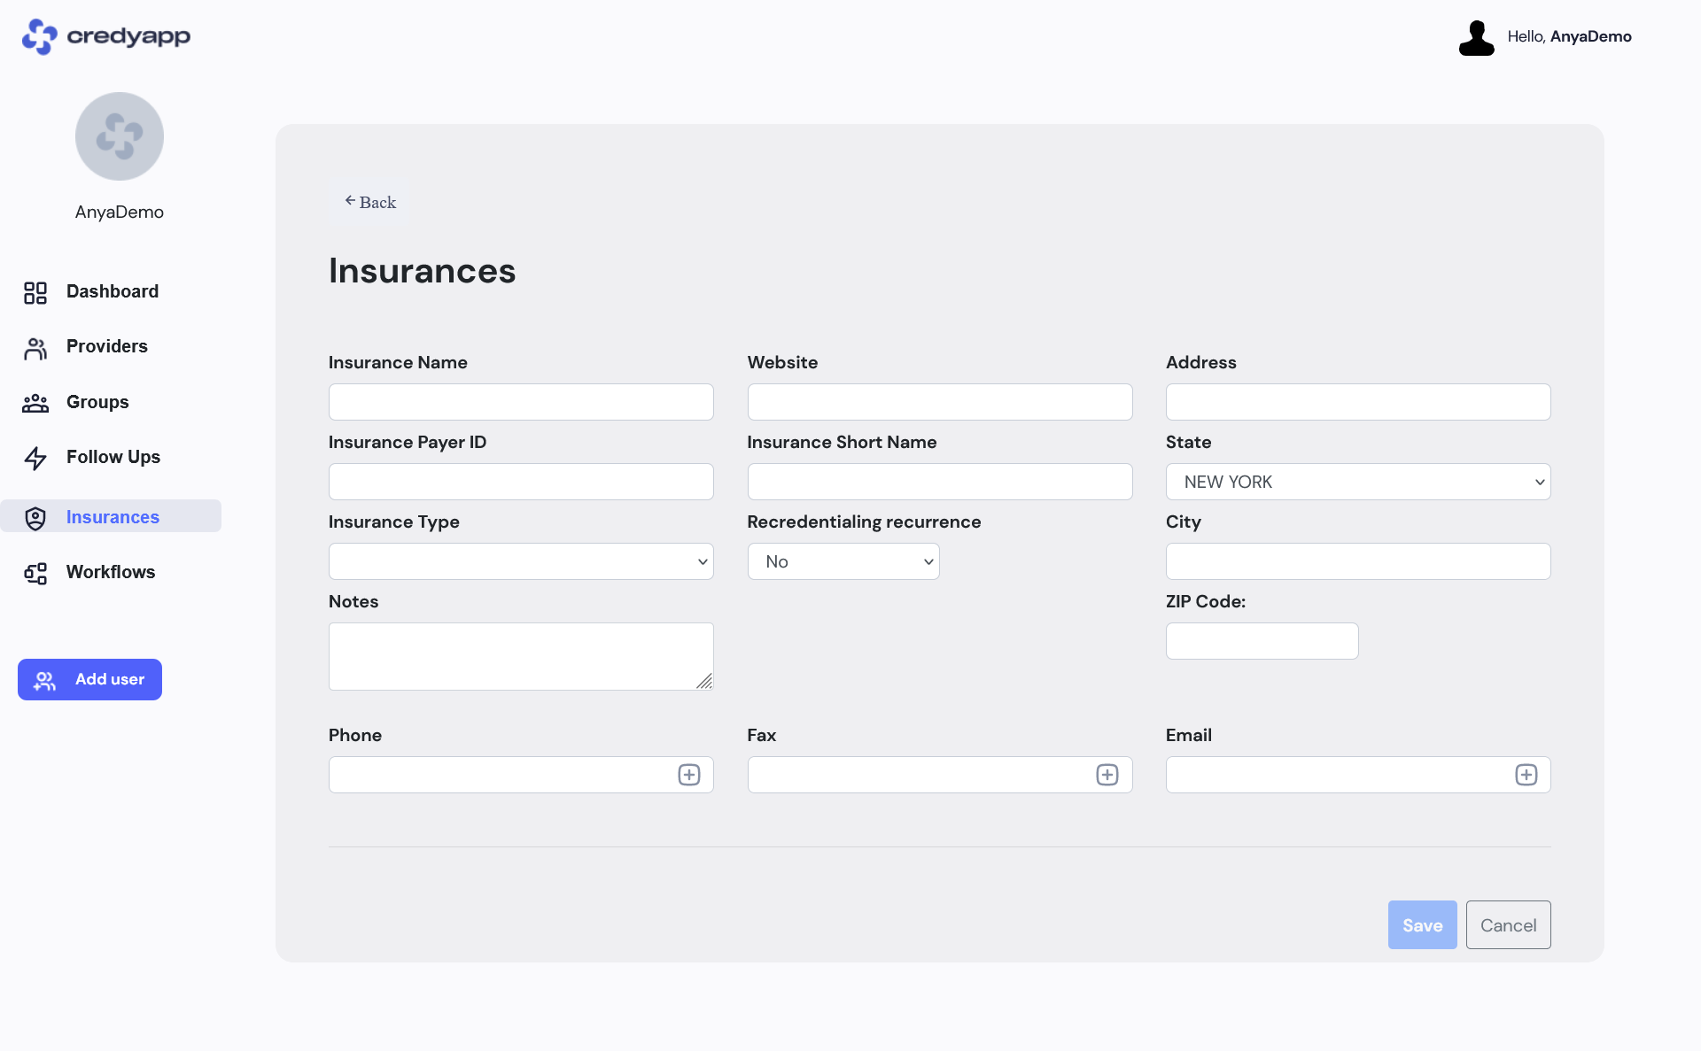Open the Insurance Type dropdown
1701x1051 pixels.
coord(521,561)
